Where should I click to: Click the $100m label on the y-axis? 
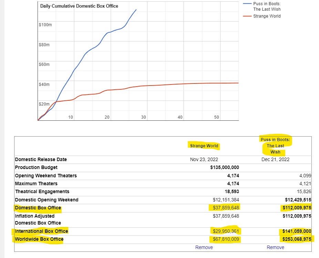click(x=45, y=25)
